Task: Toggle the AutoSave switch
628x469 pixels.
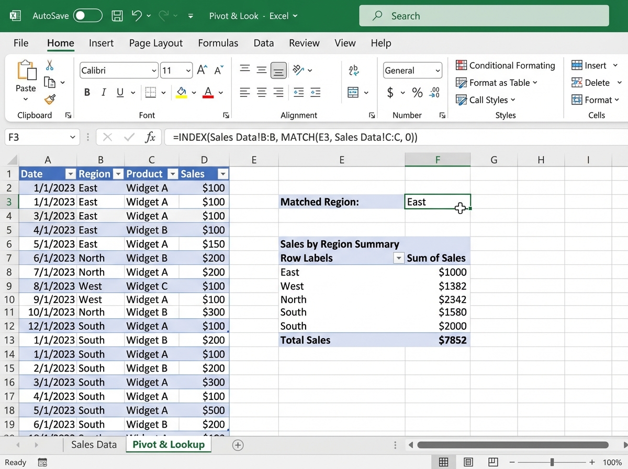Action: [x=87, y=16]
